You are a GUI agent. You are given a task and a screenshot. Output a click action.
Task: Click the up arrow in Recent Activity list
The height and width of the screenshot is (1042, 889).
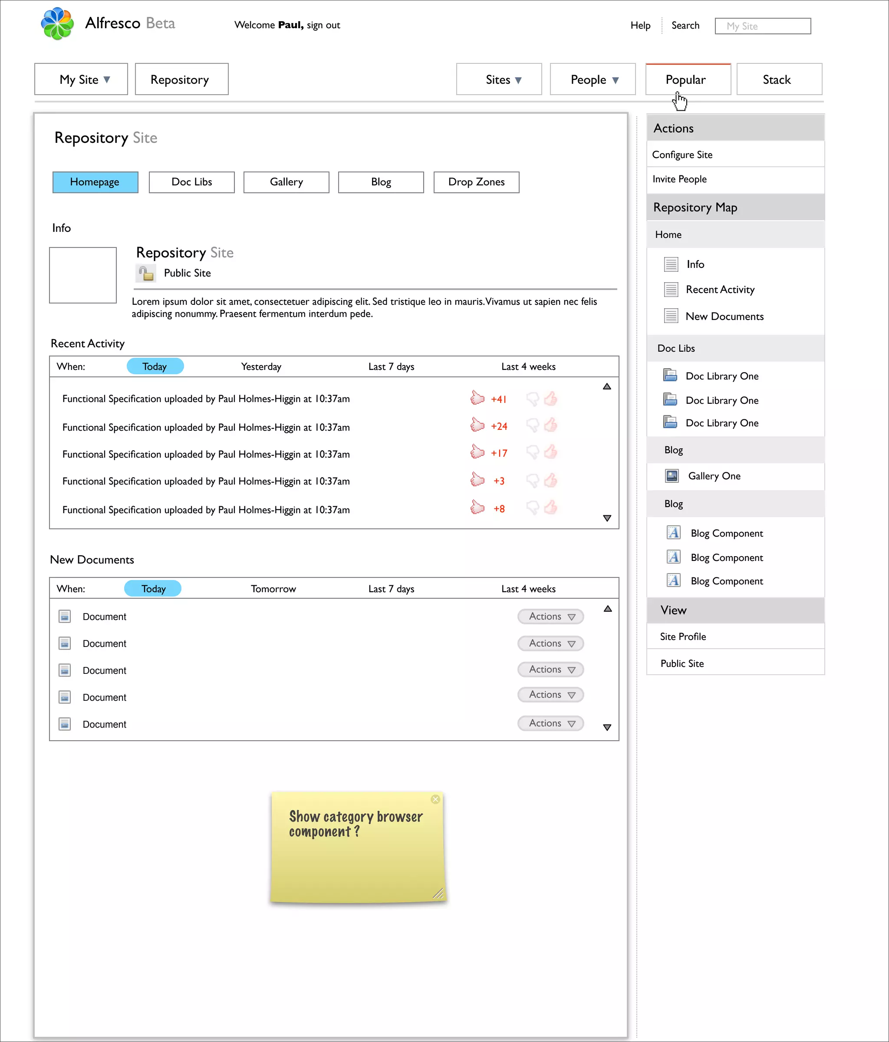607,386
